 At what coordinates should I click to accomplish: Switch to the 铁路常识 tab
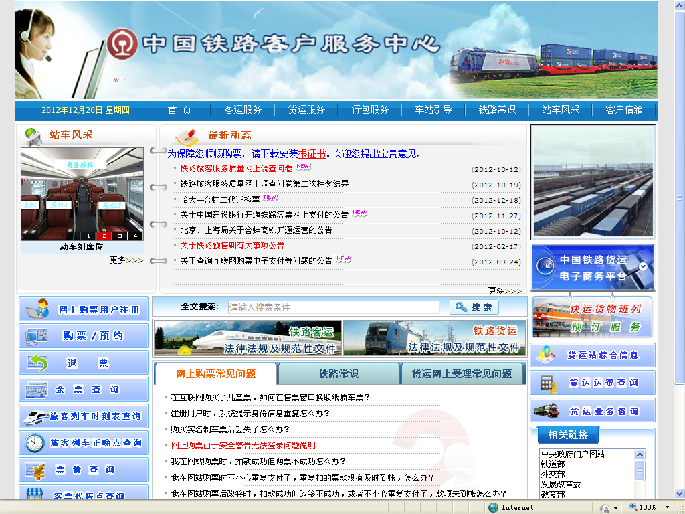tap(338, 373)
